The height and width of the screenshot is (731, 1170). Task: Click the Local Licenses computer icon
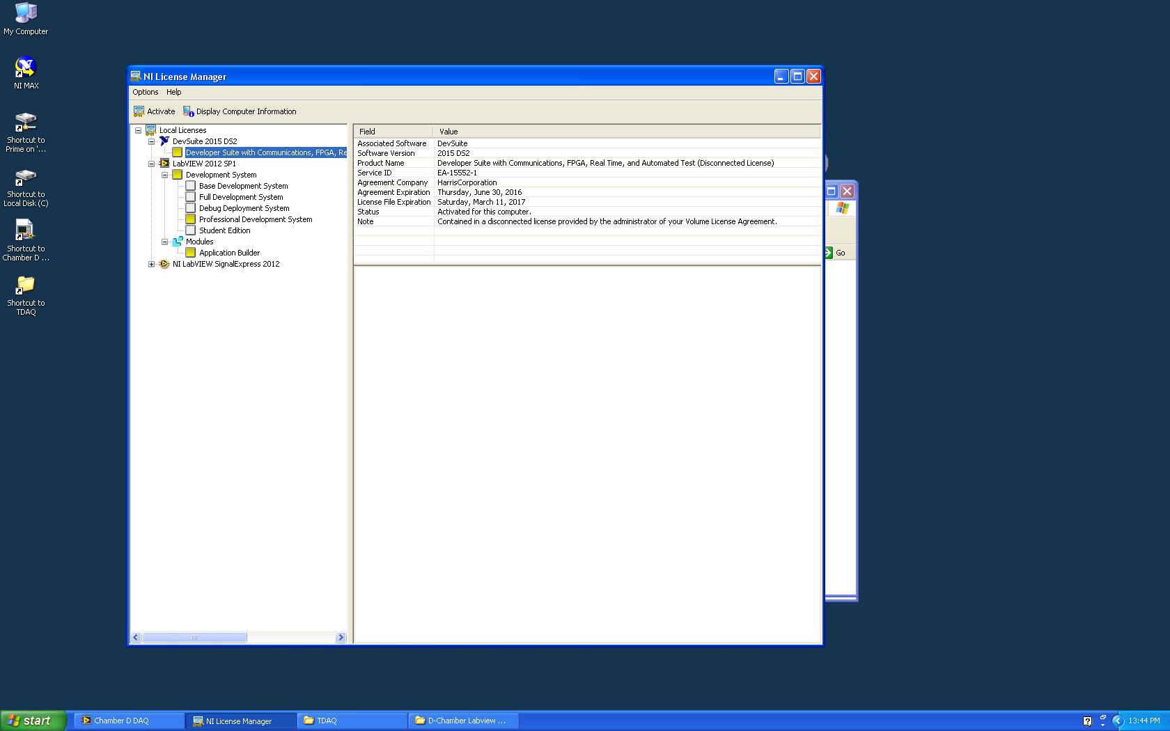click(150, 130)
